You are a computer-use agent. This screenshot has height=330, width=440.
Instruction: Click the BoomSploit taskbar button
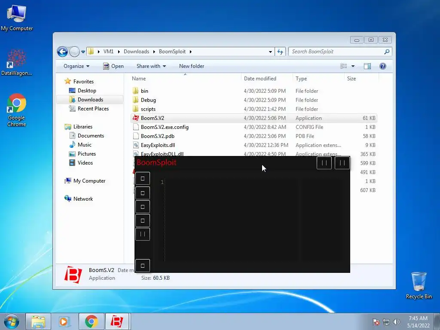[117, 321]
